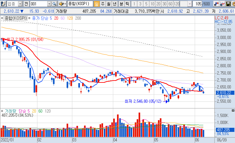Viewport: 235px width, 143px height.
Task: Click the small square before 종합(KOSPI) legend
Action: coord(2,18)
